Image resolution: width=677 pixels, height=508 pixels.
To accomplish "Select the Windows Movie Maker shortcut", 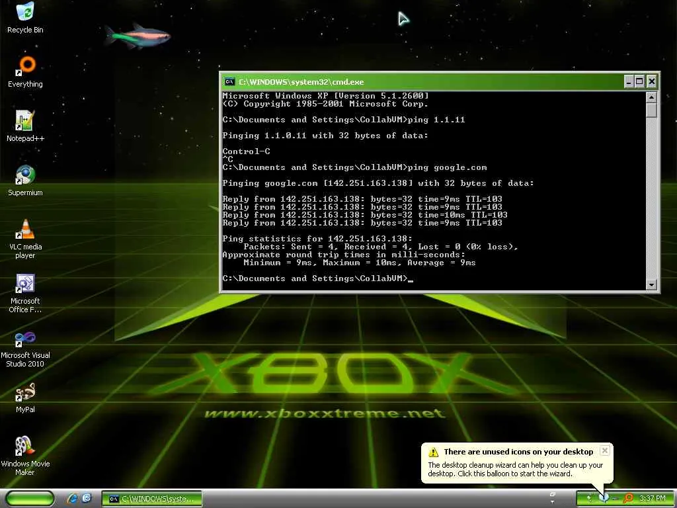I will (x=26, y=456).
